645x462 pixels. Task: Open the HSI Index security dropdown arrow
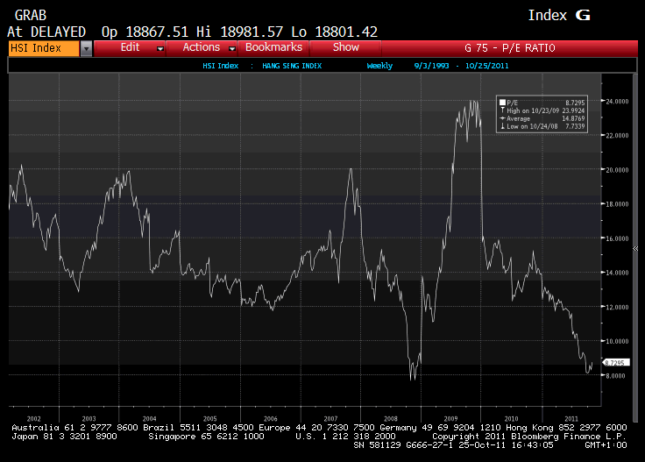(86, 49)
